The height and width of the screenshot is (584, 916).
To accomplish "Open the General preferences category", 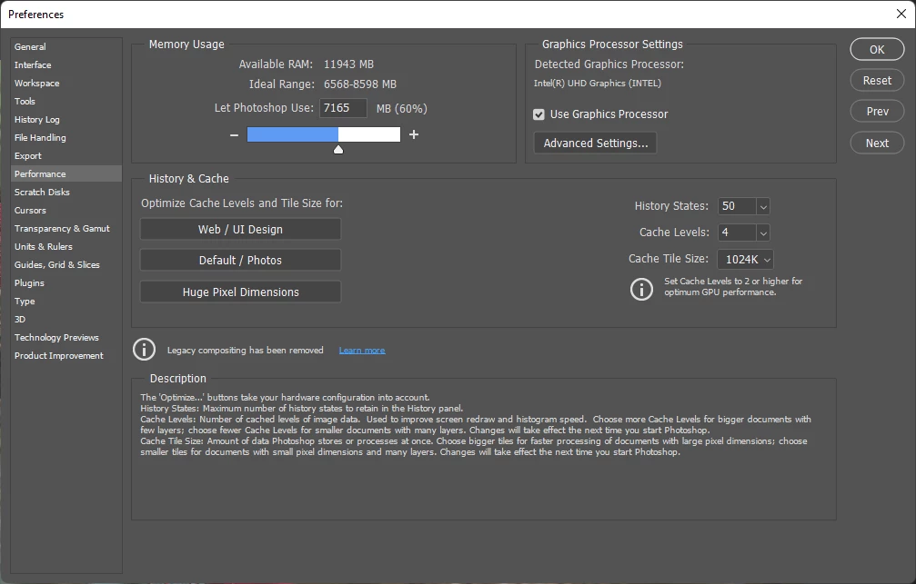I will [x=65, y=46].
